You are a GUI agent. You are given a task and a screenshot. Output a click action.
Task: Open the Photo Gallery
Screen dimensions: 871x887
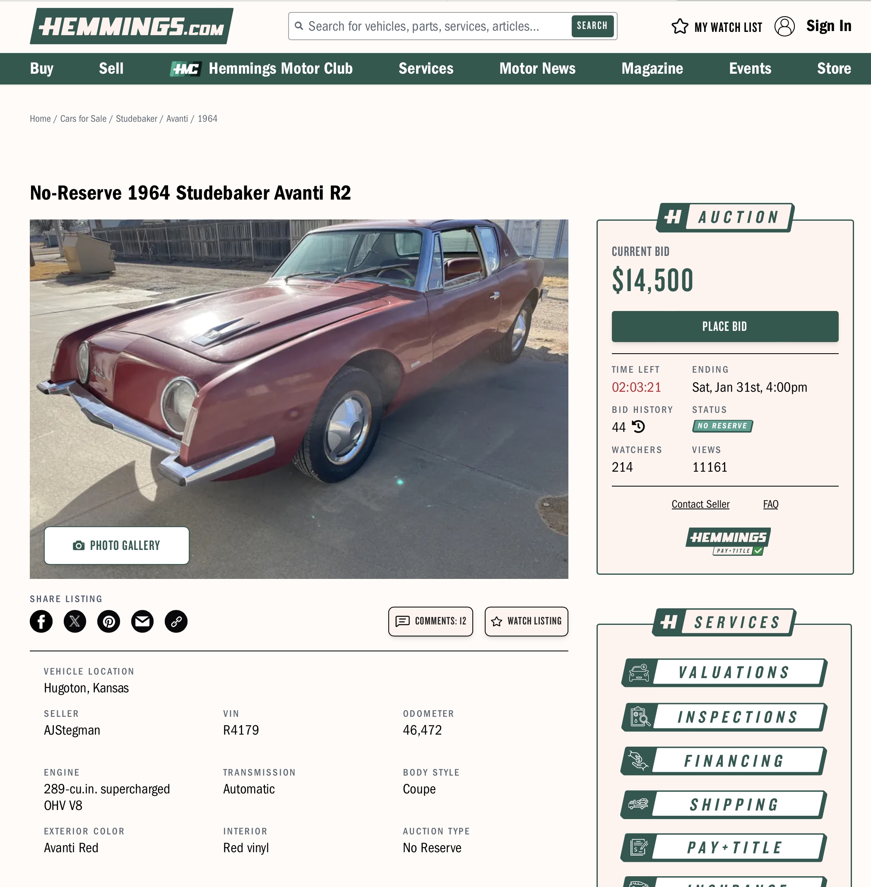(117, 545)
